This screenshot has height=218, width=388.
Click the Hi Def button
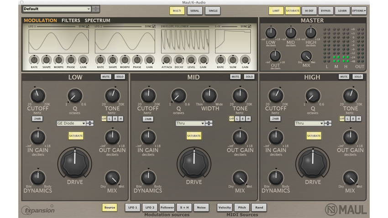coord(309,10)
